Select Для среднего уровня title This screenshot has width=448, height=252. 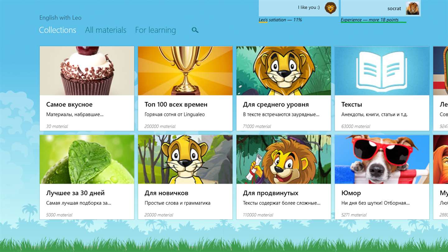[x=276, y=105]
